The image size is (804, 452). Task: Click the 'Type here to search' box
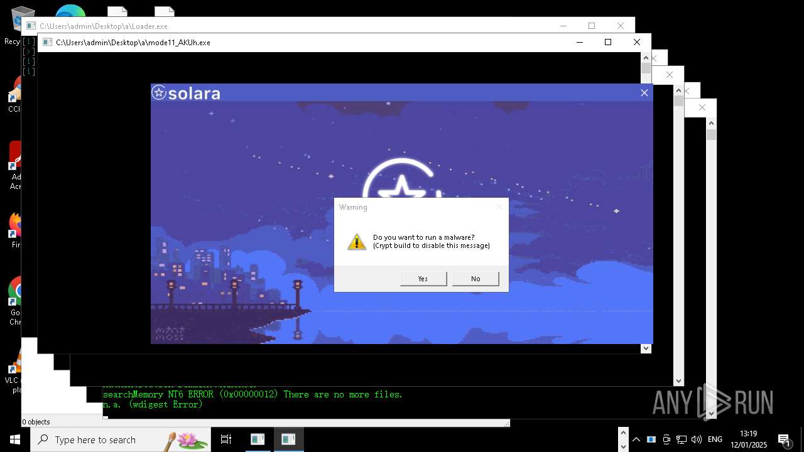coord(121,439)
